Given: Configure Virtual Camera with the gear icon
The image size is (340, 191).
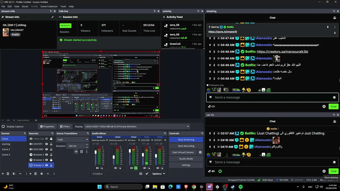Looking at the screenshot, I should coord(200,152).
